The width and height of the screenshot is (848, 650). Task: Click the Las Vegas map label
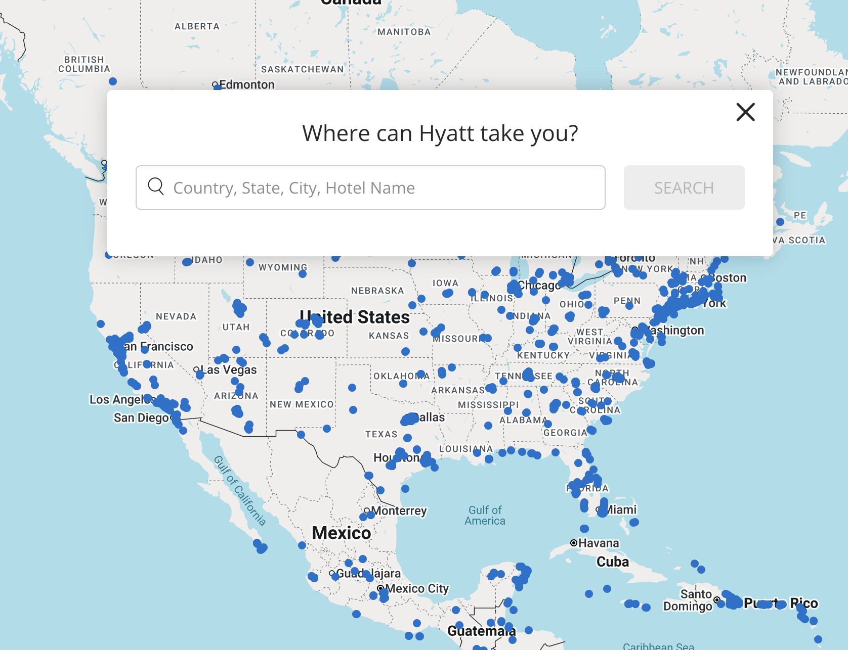pos(229,370)
